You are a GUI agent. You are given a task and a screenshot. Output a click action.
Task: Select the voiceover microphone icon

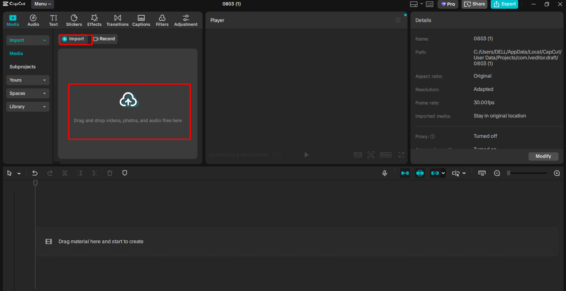coord(385,173)
